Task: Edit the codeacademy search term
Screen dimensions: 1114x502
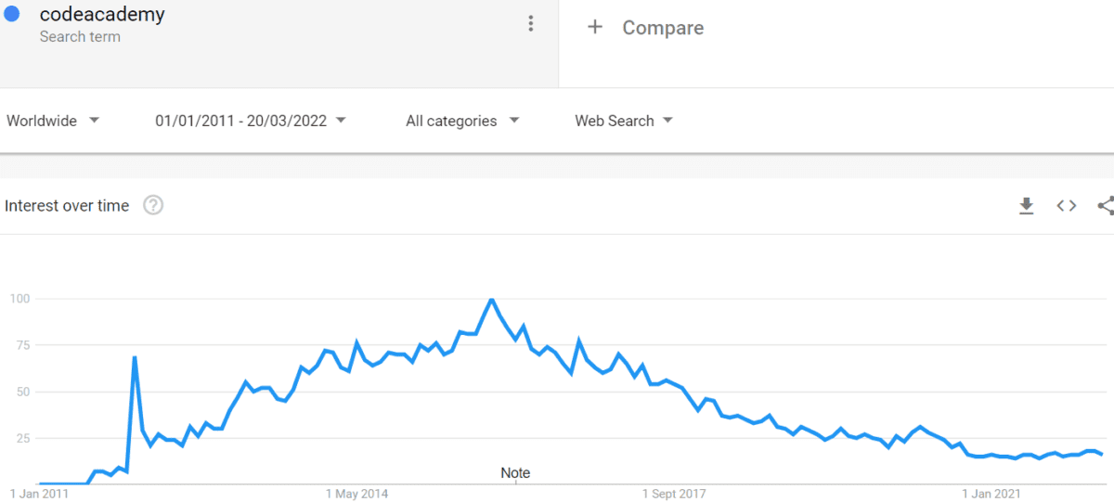Action: click(x=102, y=15)
